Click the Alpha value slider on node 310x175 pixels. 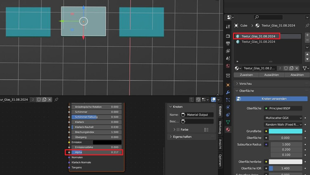pos(96,153)
